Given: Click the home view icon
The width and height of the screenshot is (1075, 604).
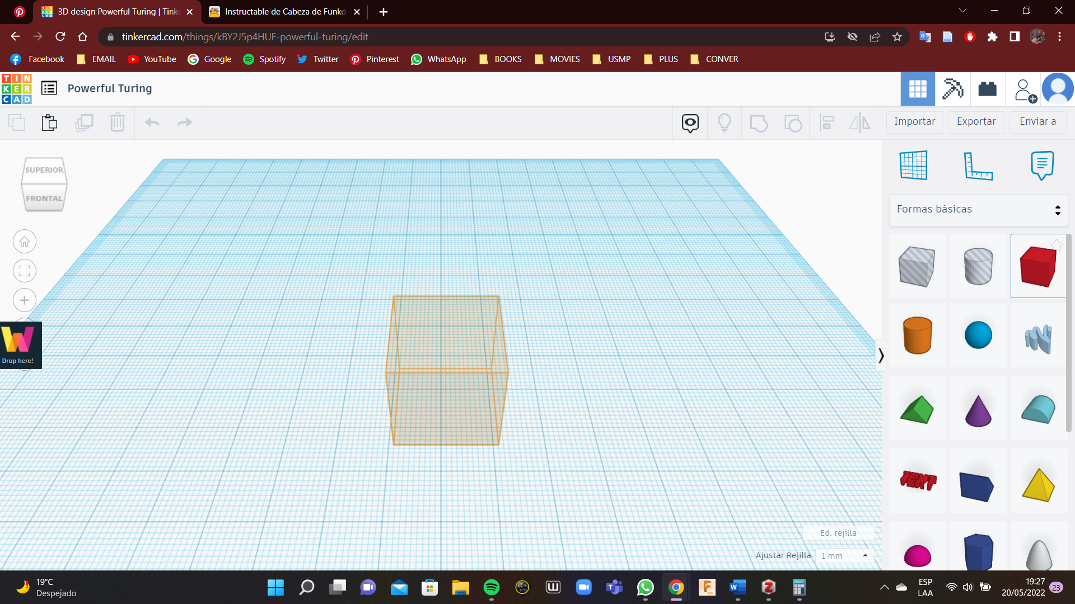Looking at the screenshot, I should [25, 242].
